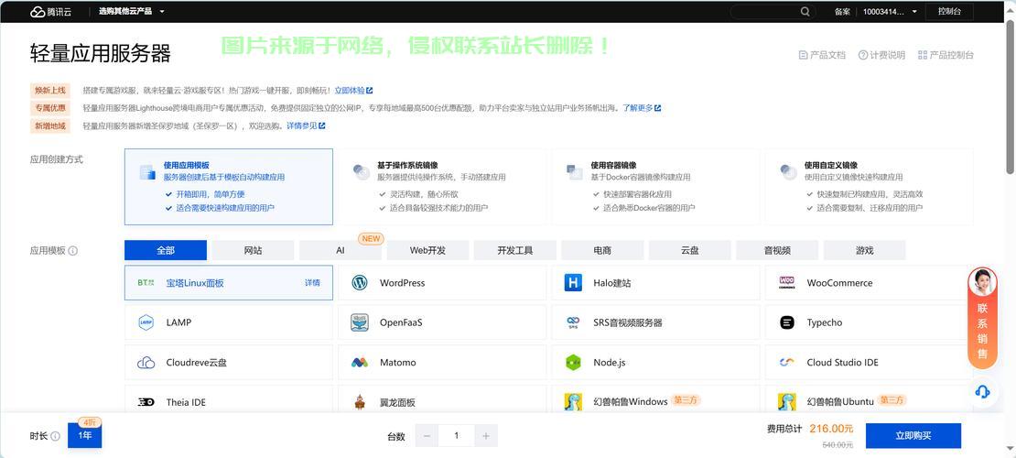Click the info icon beside 时长
The height and width of the screenshot is (458, 1016).
click(56, 436)
